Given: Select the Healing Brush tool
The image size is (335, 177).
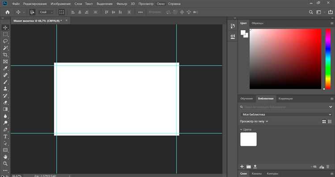Looking at the screenshot, I should (5, 75).
